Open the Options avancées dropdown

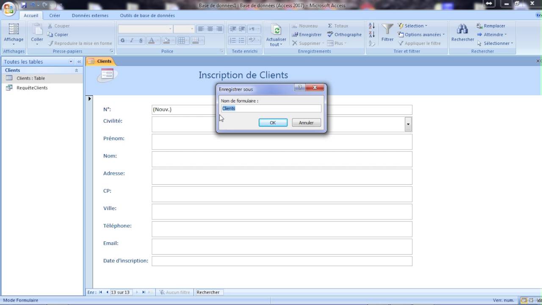coord(421,34)
